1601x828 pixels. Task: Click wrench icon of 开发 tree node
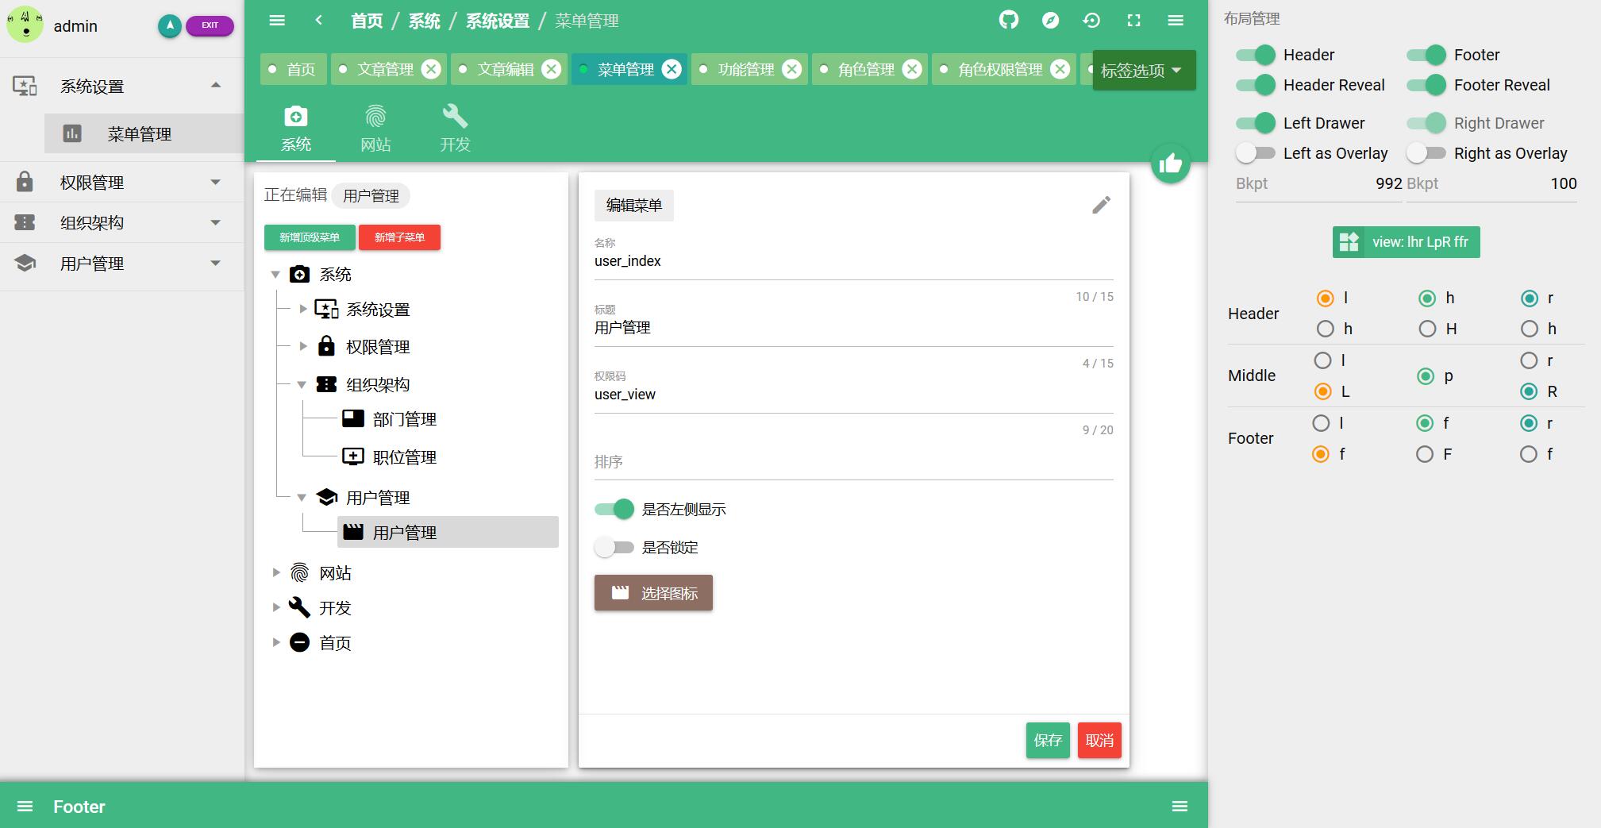click(299, 607)
